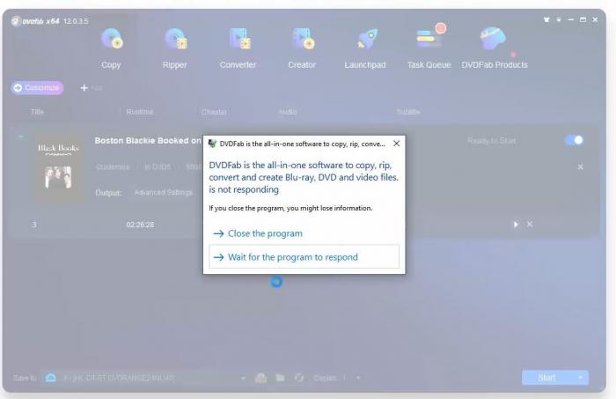Viewport: 616px width, 399px height.
Task: Click the to DVD5 output label
Action: click(x=158, y=166)
